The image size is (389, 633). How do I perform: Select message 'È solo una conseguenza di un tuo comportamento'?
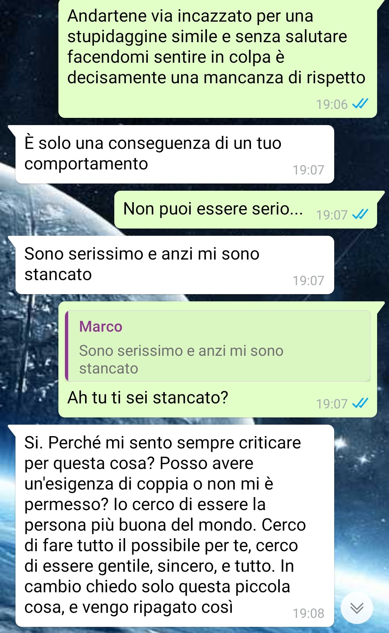[174, 154]
